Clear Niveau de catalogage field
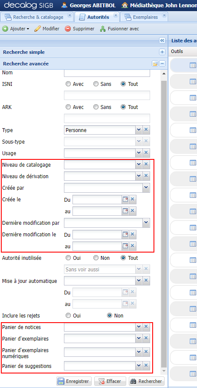This screenshot has height=388, width=197. pyautogui.click(x=146, y=165)
